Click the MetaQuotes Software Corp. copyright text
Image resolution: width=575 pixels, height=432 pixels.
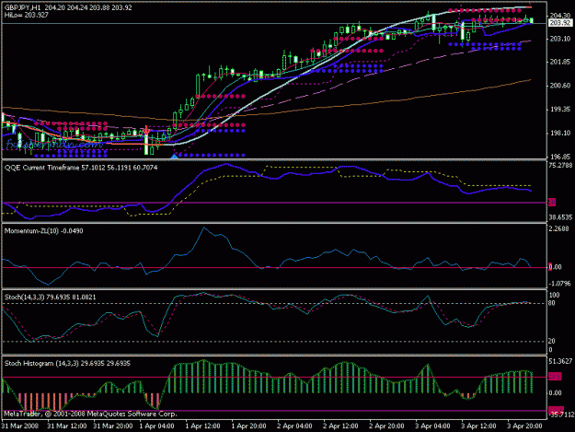point(90,414)
